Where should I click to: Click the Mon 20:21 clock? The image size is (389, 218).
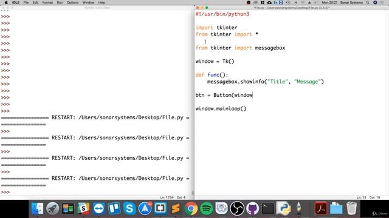tap(329, 2)
